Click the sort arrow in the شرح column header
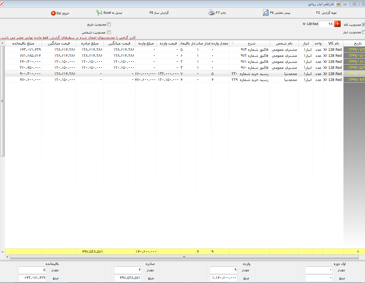Viewport: 365px width, 283px height. pos(232,43)
